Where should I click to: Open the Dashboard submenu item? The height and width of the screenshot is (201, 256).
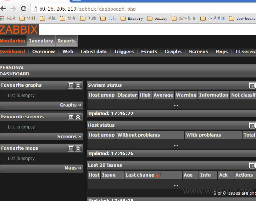pyautogui.click(x=12, y=51)
